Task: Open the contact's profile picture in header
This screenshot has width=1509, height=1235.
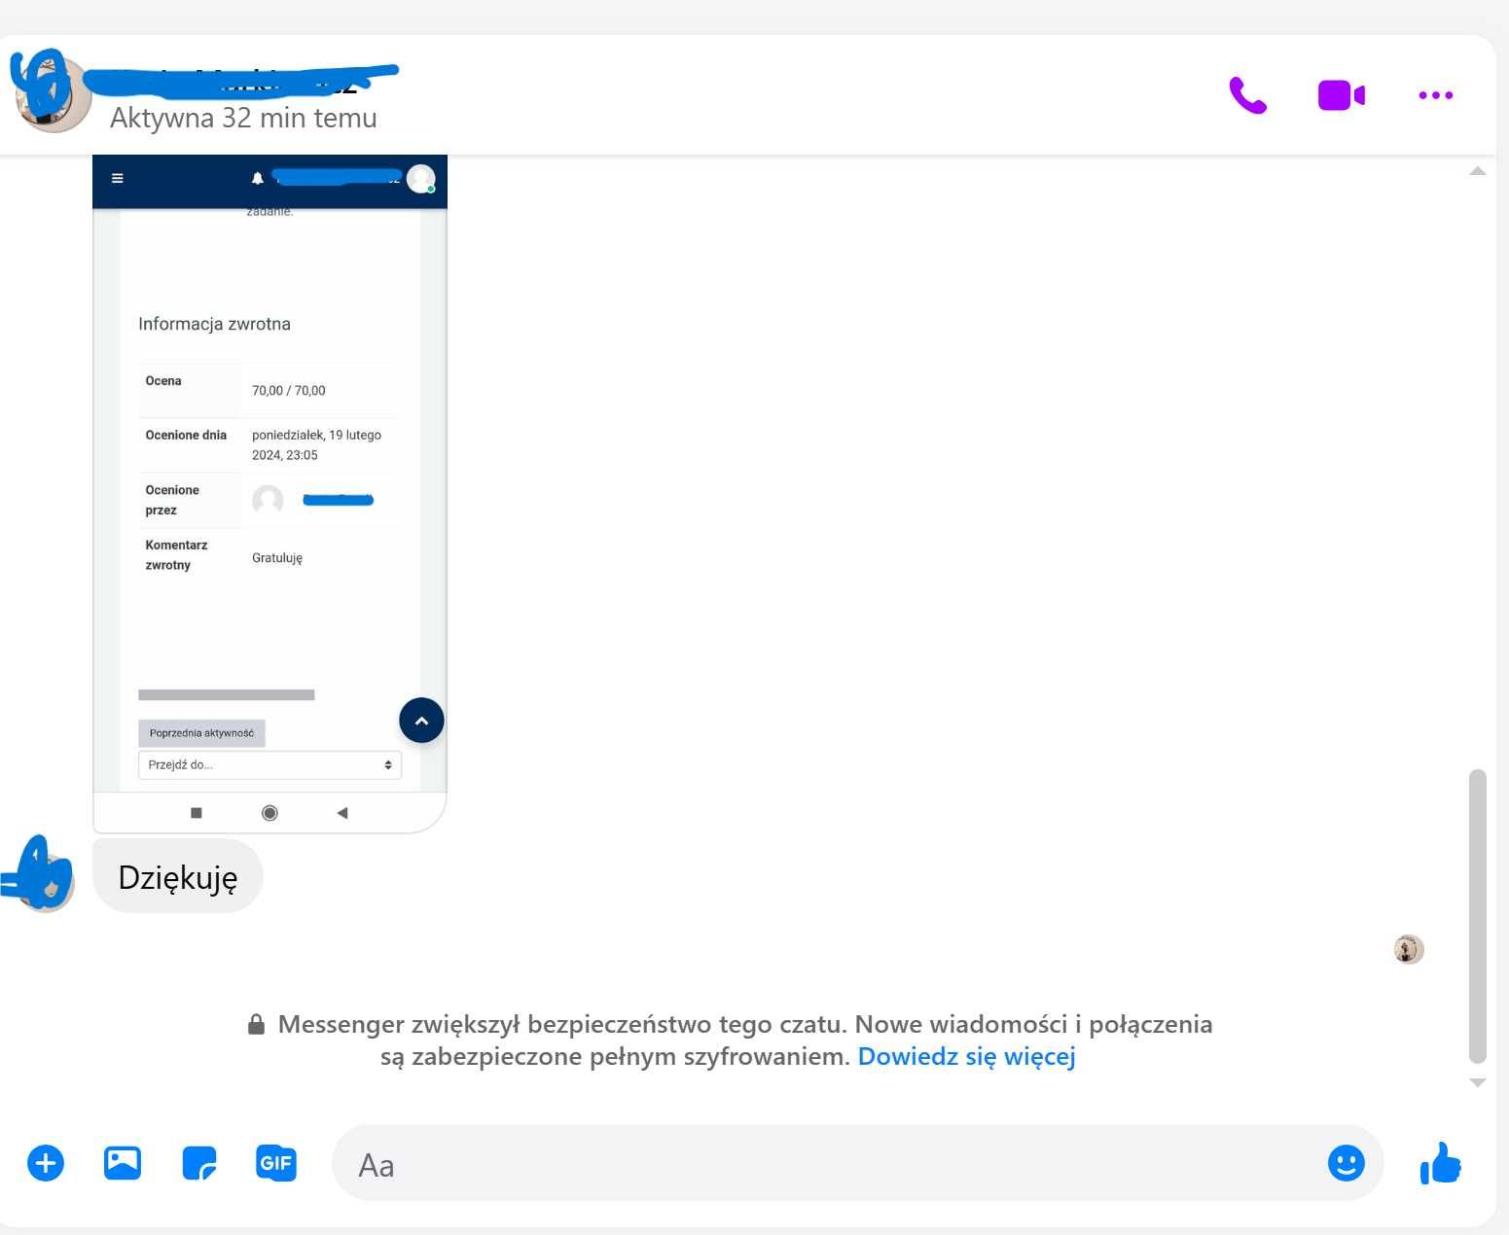Action: click(x=52, y=93)
